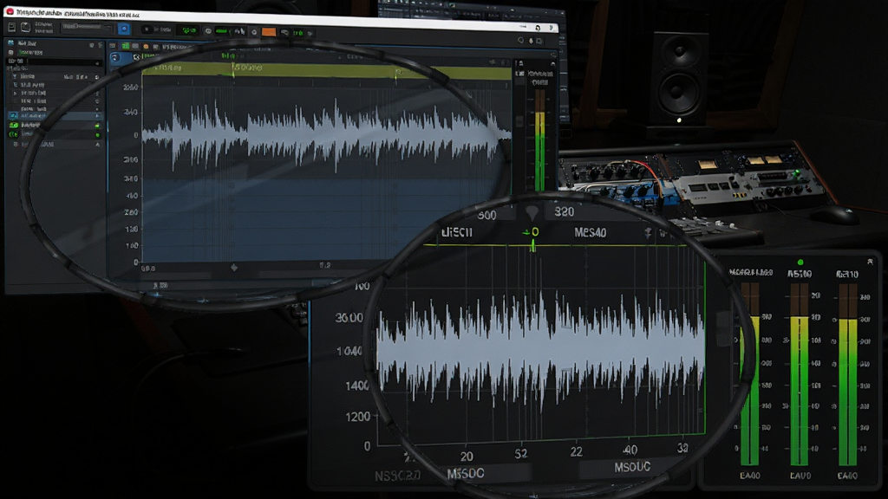Toggle the green dot on lowest green track row
This screenshot has width=888, height=499.
(x=97, y=135)
